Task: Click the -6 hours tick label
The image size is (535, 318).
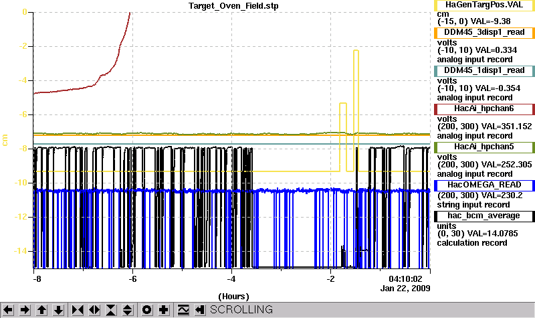Action: click(x=132, y=279)
